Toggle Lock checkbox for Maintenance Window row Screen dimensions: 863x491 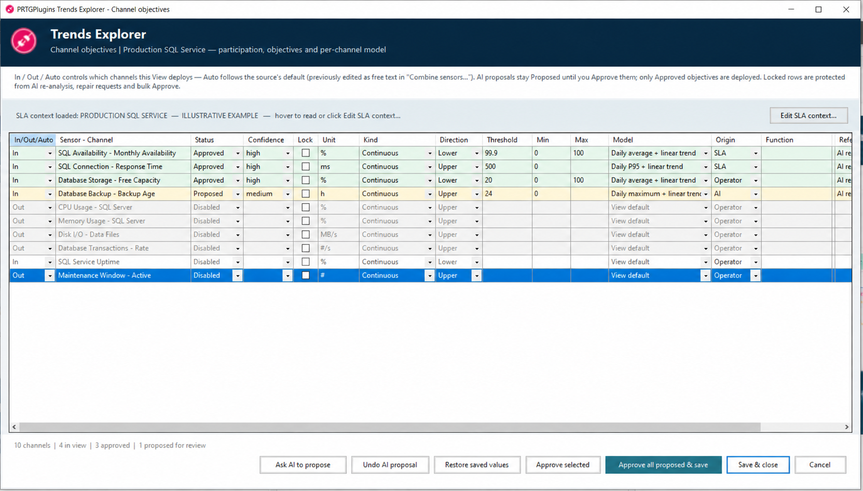(306, 276)
